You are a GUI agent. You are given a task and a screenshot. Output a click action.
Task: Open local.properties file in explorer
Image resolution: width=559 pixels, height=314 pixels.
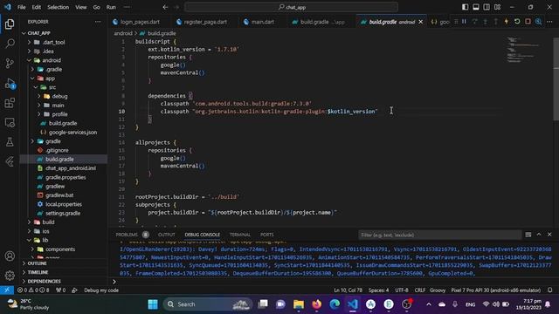pos(64,204)
